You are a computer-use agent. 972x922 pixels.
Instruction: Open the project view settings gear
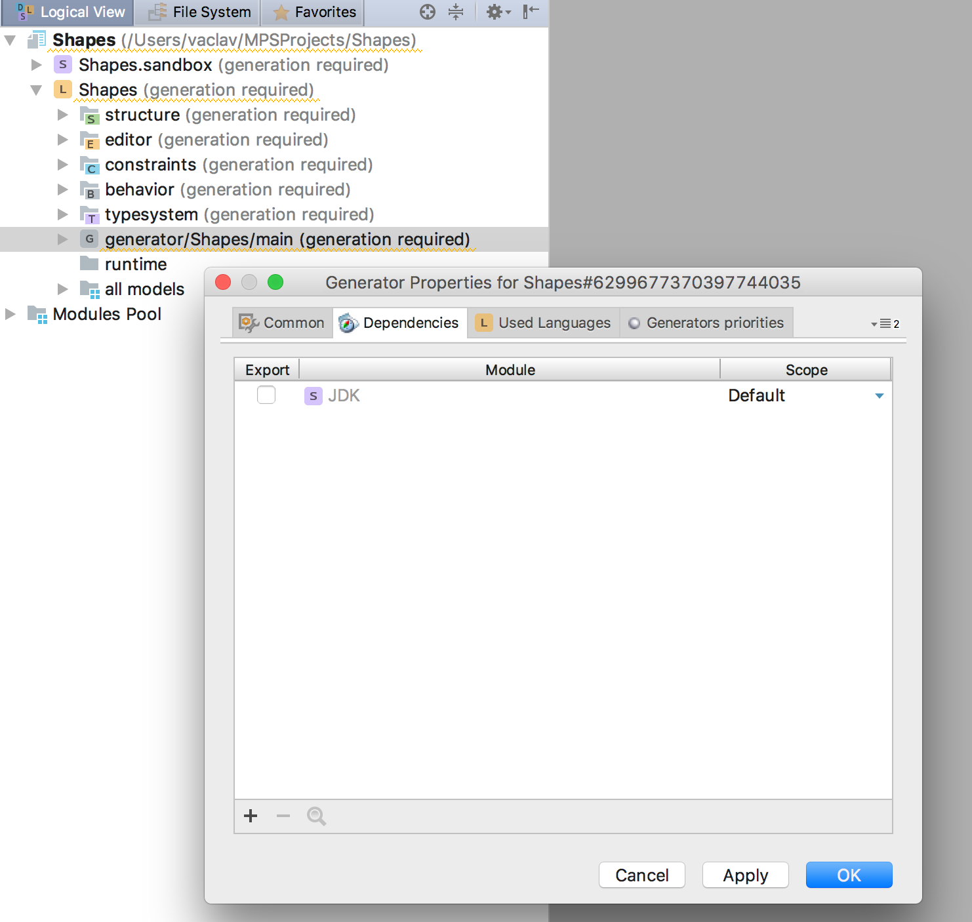pos(496,12)
